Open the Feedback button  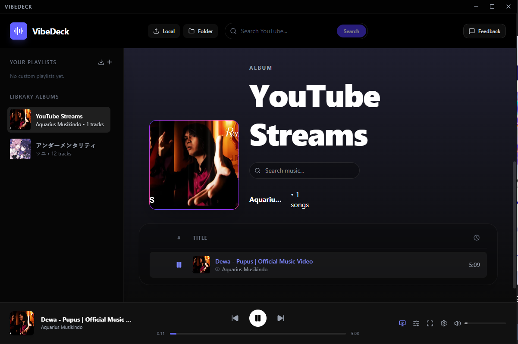click(484, 31)
